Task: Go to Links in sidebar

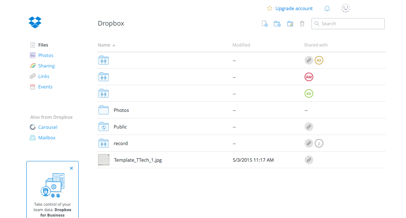Action: coord(44,76)
